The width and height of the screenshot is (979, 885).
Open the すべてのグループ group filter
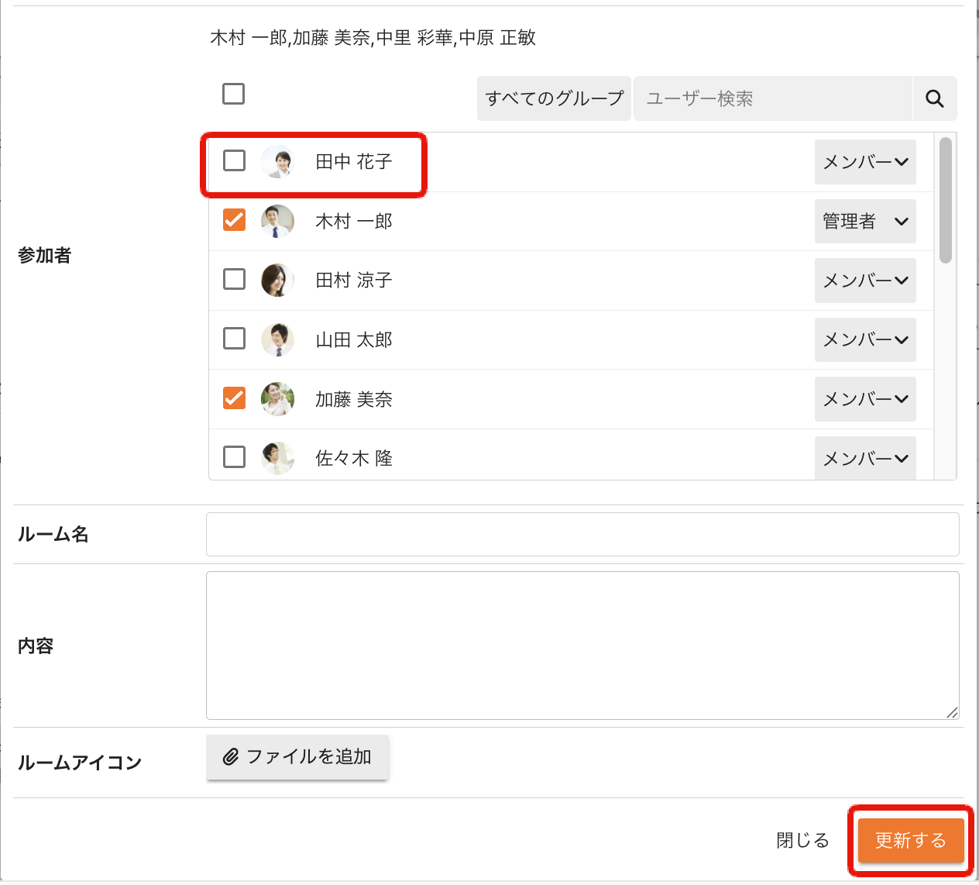[554, 98]
